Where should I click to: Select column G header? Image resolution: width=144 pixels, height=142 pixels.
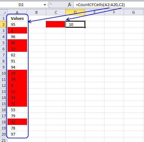(134, 12)
